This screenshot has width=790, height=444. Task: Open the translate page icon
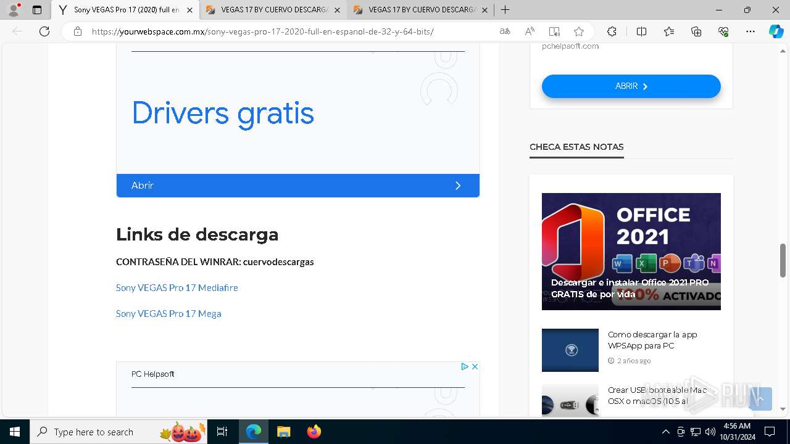click(505, 31)
